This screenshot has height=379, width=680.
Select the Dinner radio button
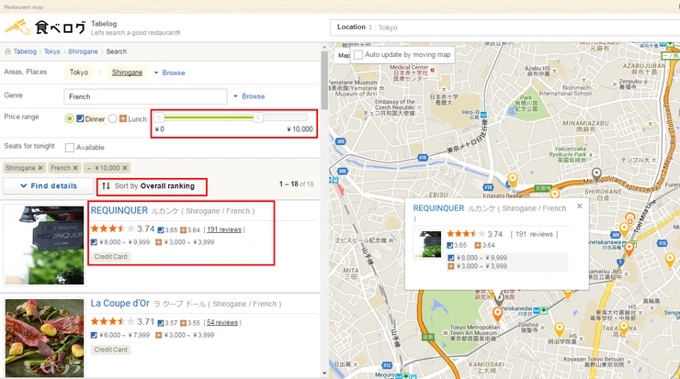click(70, 118)
